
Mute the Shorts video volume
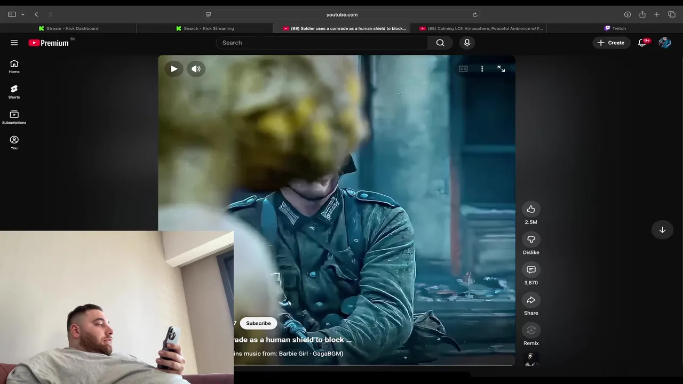pyautogui.click(x=196, y=69)
